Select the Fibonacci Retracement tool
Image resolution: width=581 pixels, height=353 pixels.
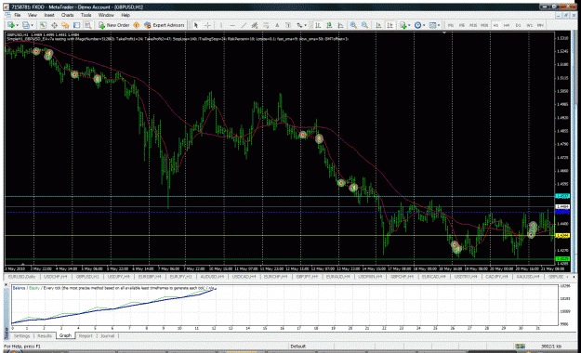(x=266, y=25)
